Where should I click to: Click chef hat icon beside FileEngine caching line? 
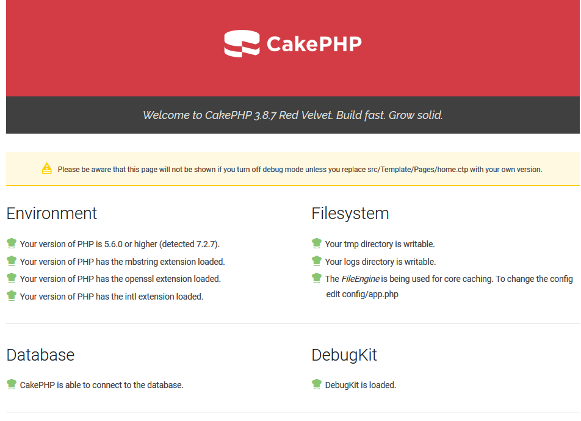(316, 278)
